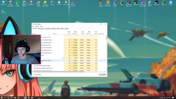The height and width of the screenshot is (99, 176).
Task: Switch to the Details tab
Action: pyautogui.click(x=62, y=29)
